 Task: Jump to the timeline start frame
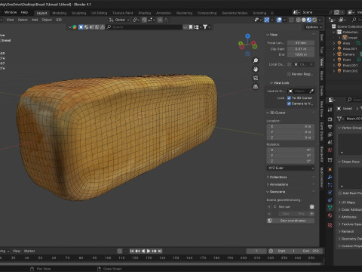pyautogui.click(x=132, y=251)
